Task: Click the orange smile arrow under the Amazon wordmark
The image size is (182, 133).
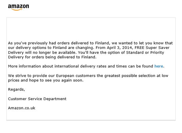Action: click(17, 10)
